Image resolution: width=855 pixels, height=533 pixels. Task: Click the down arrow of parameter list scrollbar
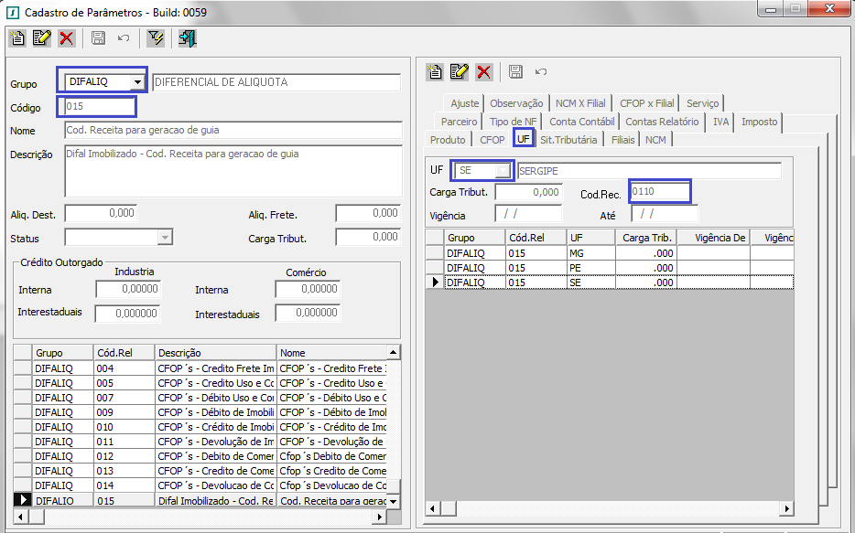tap(394, 502)
